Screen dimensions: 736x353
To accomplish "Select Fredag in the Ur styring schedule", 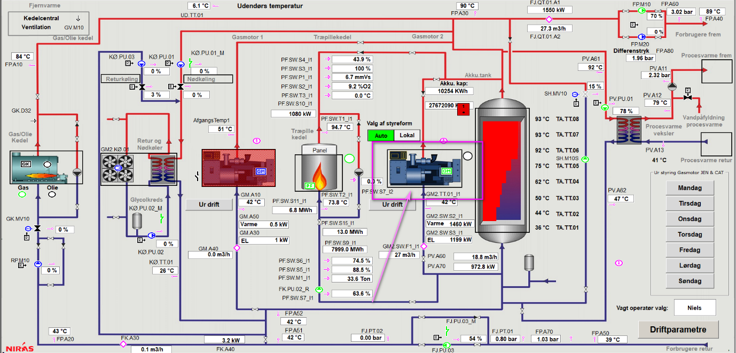I will click(x=689, y=250).
